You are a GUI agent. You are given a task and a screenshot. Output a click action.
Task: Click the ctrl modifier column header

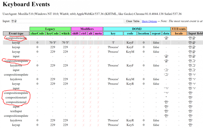tap(83, 33)
